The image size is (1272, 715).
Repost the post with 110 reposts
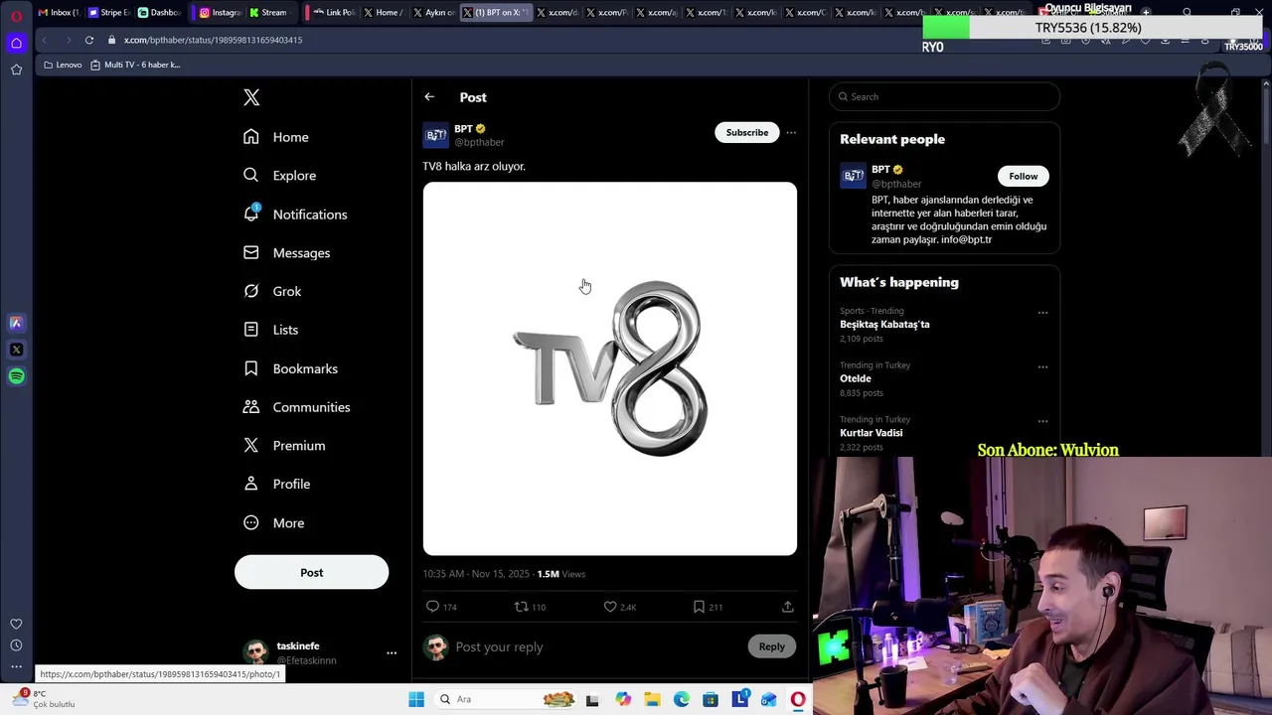click(x=530, y=607)
